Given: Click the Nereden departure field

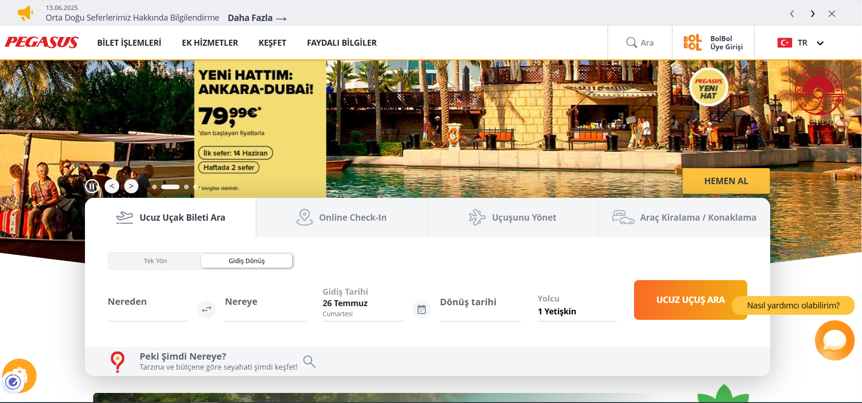Looking at the screenshot, I should tap(148, 302).
